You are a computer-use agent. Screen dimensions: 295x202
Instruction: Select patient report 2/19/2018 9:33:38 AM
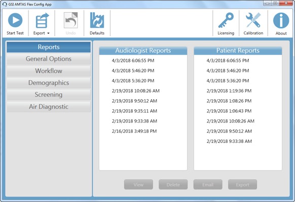(x=229, y=141)
